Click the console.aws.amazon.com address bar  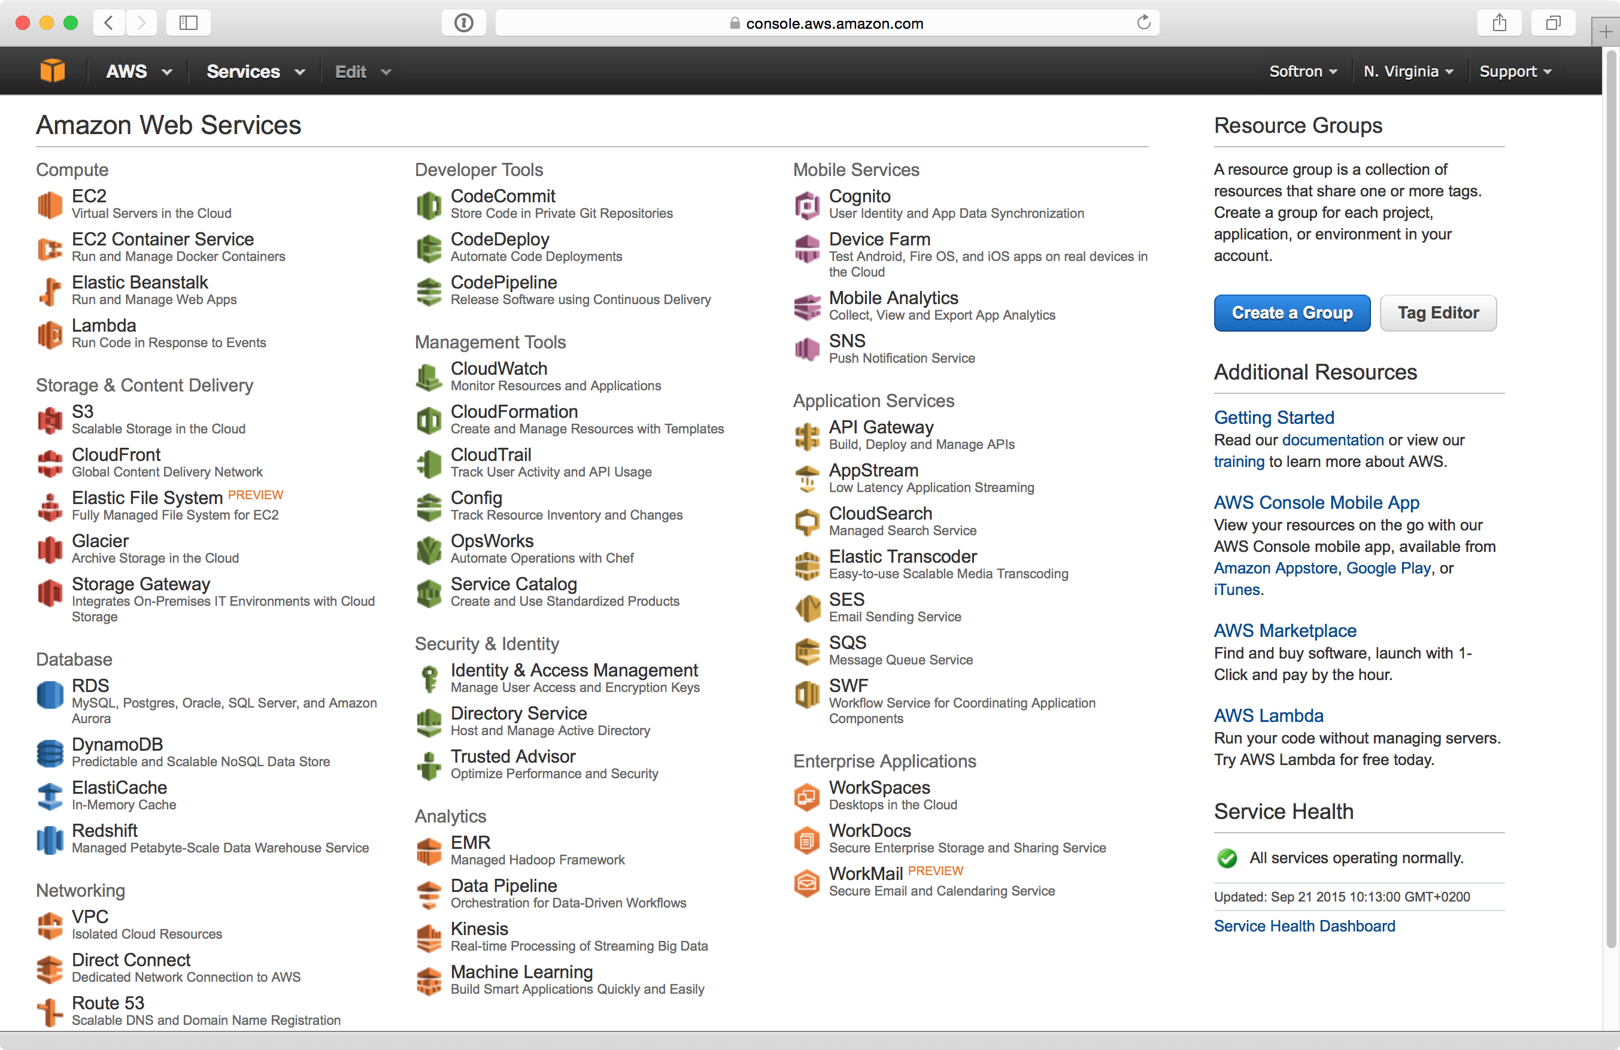[827, 23]
